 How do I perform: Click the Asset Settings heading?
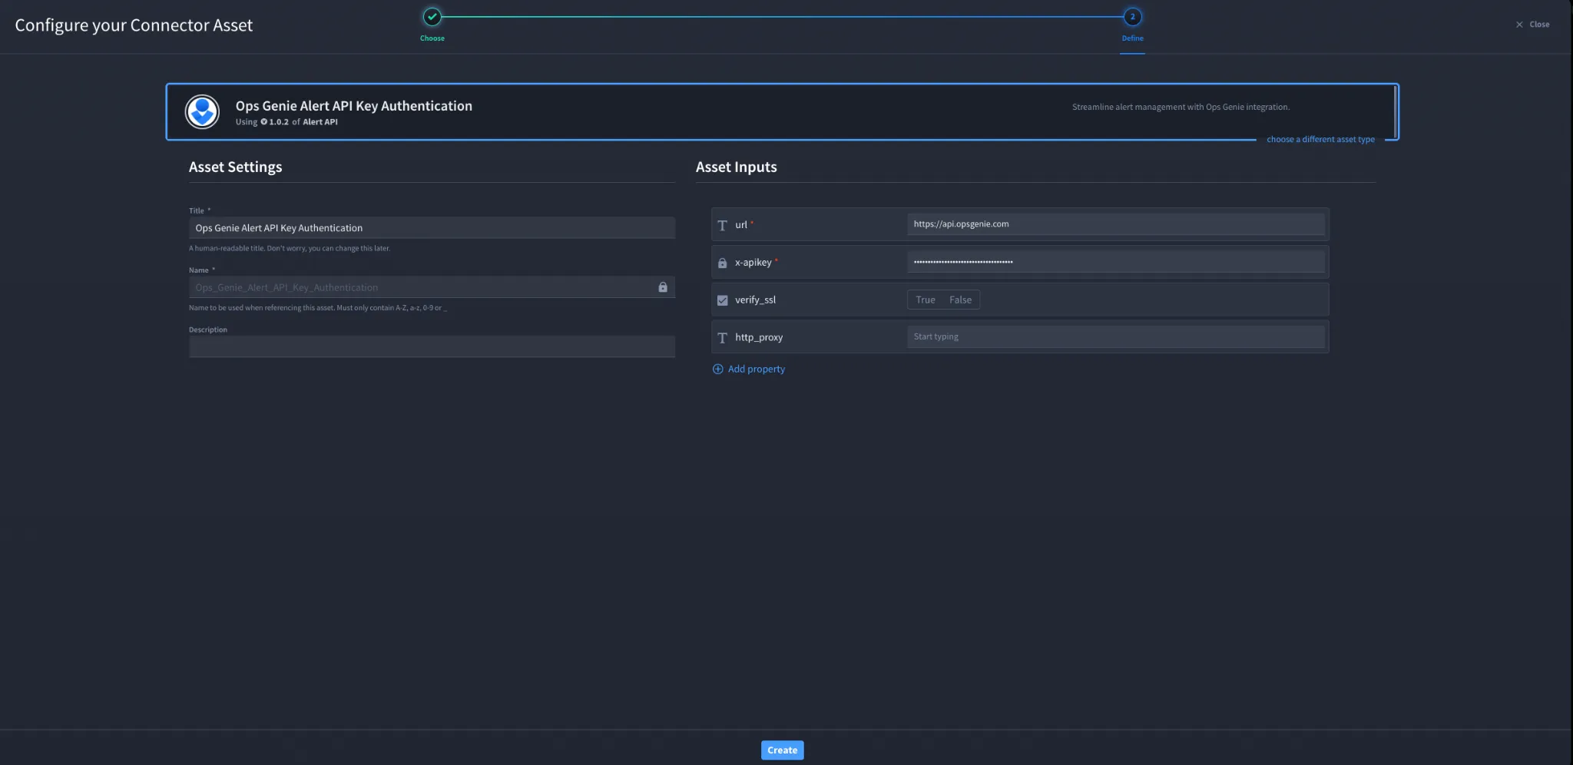point(235,167)
